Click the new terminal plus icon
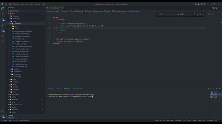The height and width of the screenshot is (124, 222). tap(209, 89)
